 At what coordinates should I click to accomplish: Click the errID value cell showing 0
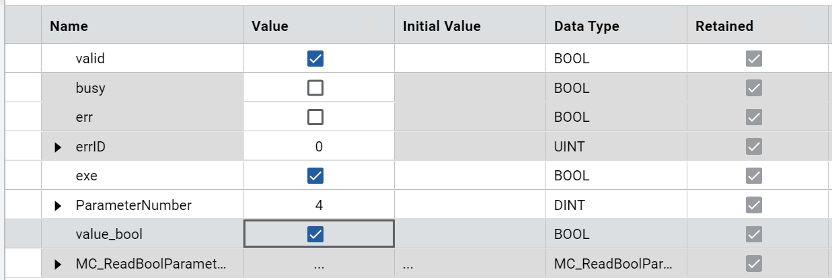coord(319,147)
